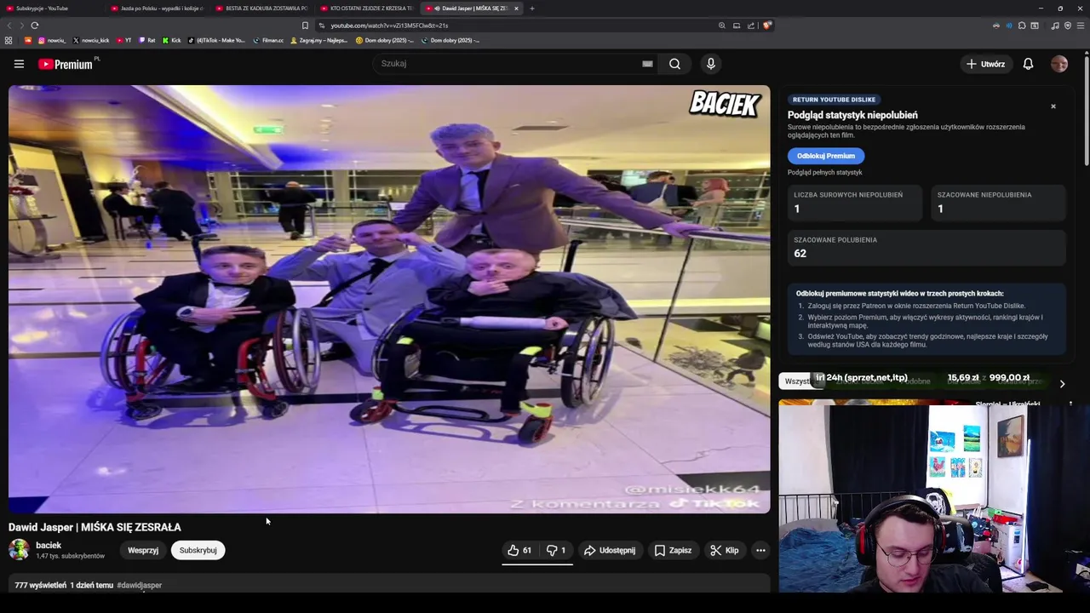
Task: Open the Instagram nowciu_ bookmark
Action: (x=52, y=40)
